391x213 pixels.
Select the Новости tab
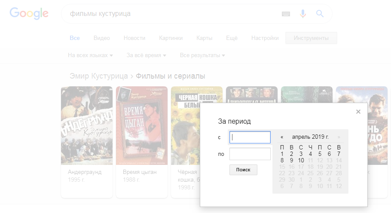[x=134, y=38]
